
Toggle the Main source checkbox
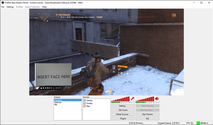click(x=84, y=106)
